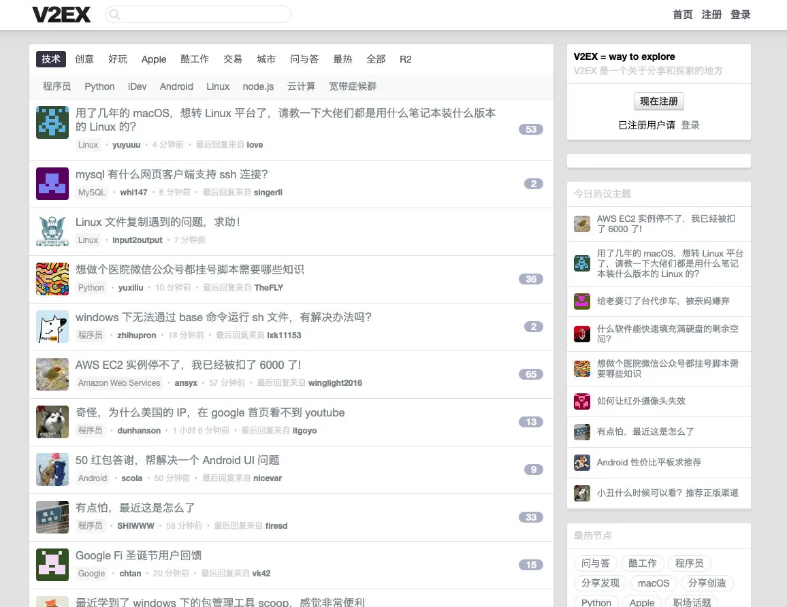787x607 pixels.
Task: Click the 65 reply count badge
Action: click(531, 374)
